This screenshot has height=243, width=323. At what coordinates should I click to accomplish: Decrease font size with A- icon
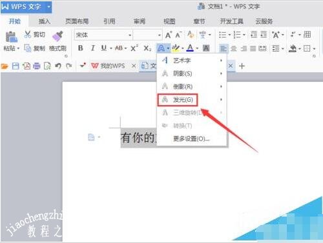178,35
